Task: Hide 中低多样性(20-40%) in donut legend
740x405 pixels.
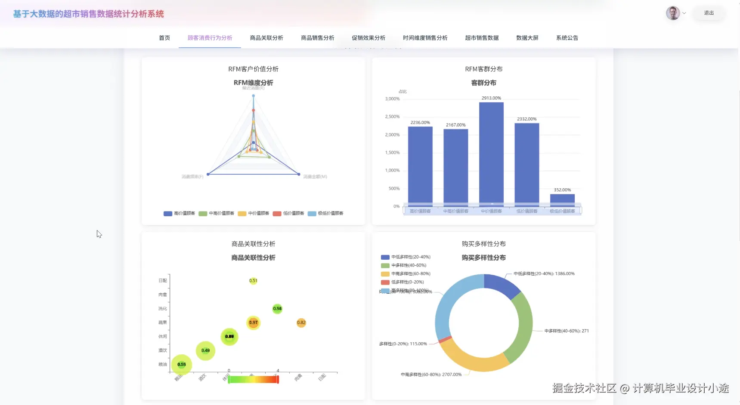Action: (x=405, y=257)
